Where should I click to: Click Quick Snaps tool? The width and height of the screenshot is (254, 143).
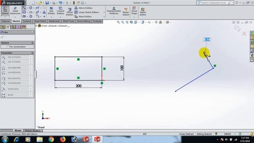click(134, 11)
